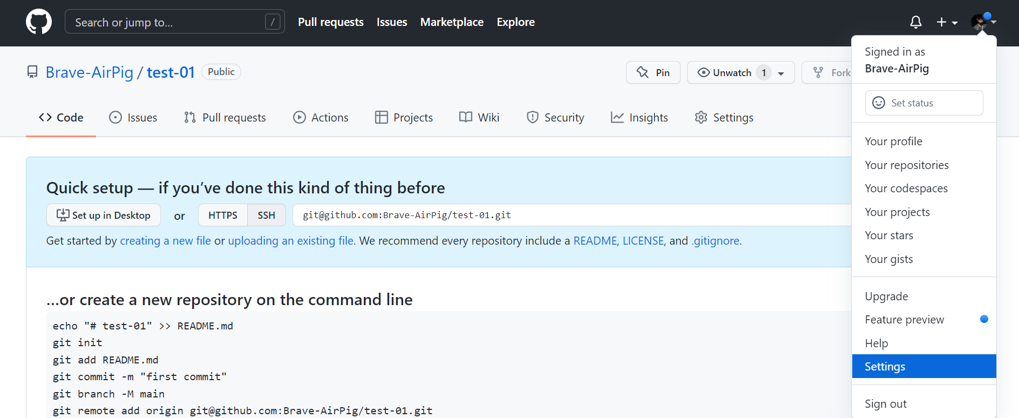Switch to the Insights tab

(639, 117)
